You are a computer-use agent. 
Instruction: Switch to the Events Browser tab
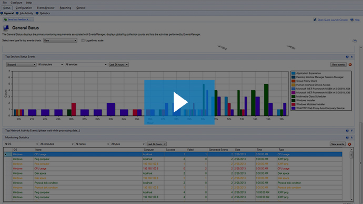pos(46,8)
